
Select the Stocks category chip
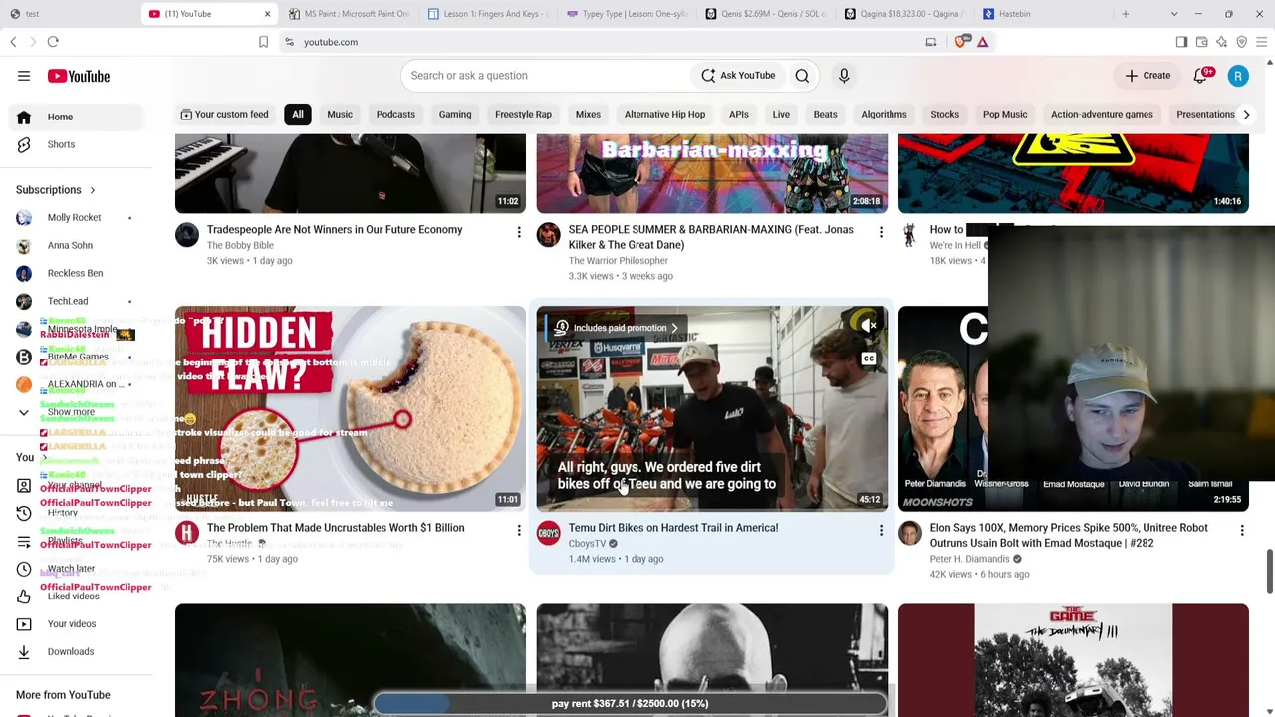pyautogui.click(x=944, y=115)
